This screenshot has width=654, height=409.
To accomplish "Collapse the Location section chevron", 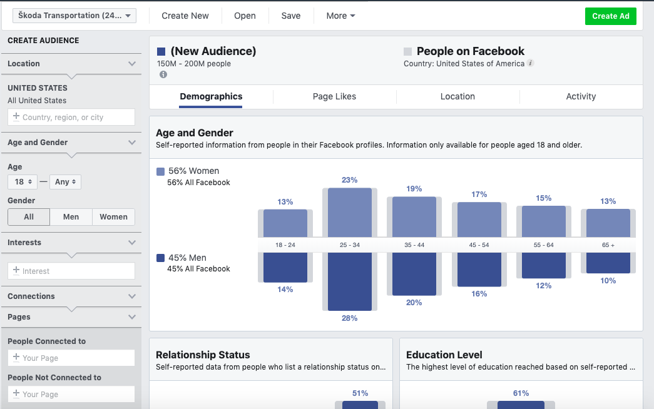I will pyautogui.click(x=132, y=64).
